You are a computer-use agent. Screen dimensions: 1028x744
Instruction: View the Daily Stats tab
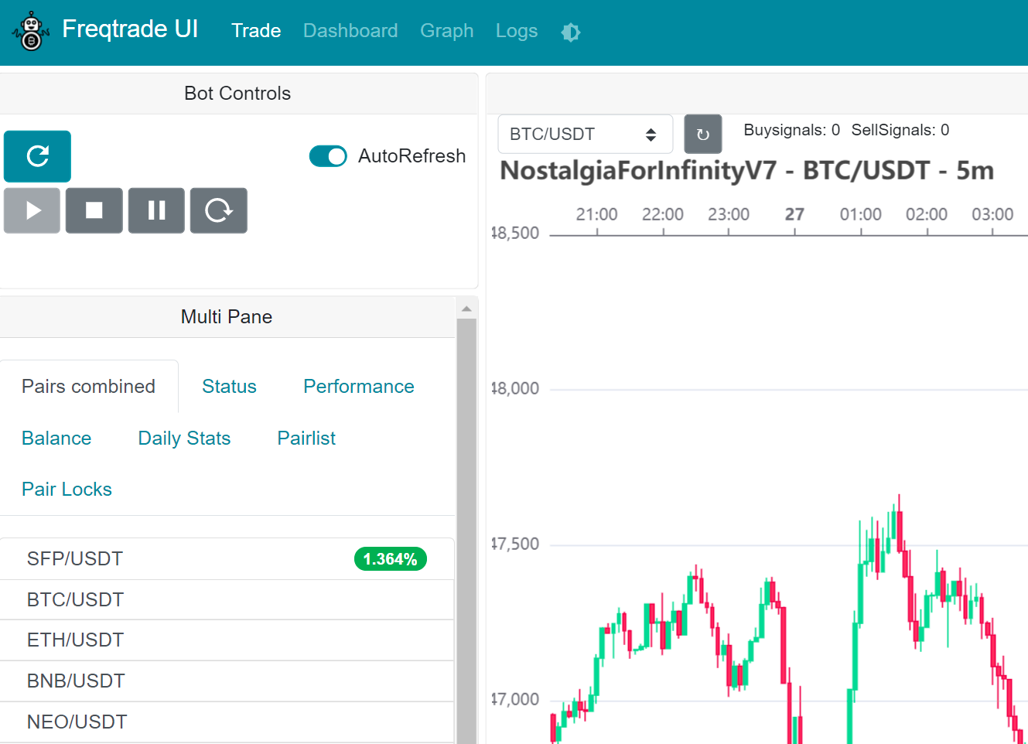(x=184, y=438)
